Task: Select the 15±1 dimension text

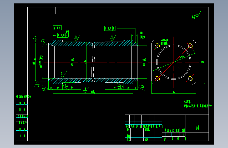Action: click(142, 33)
